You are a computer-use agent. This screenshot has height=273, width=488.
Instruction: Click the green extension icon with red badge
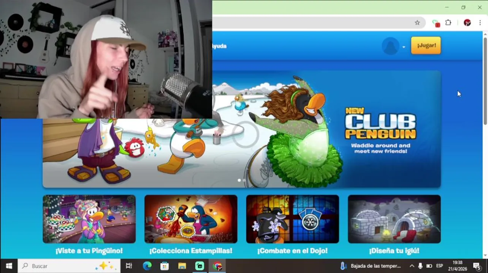pyautogui.click(x=436, y=23)
